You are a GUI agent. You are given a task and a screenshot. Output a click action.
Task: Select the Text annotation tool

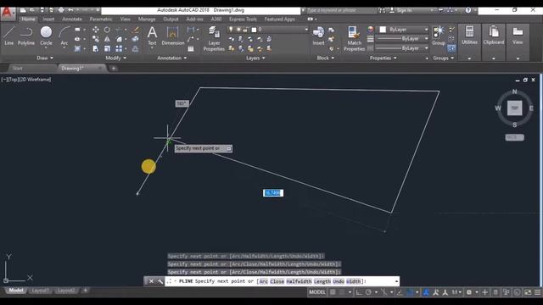[152, 36]
